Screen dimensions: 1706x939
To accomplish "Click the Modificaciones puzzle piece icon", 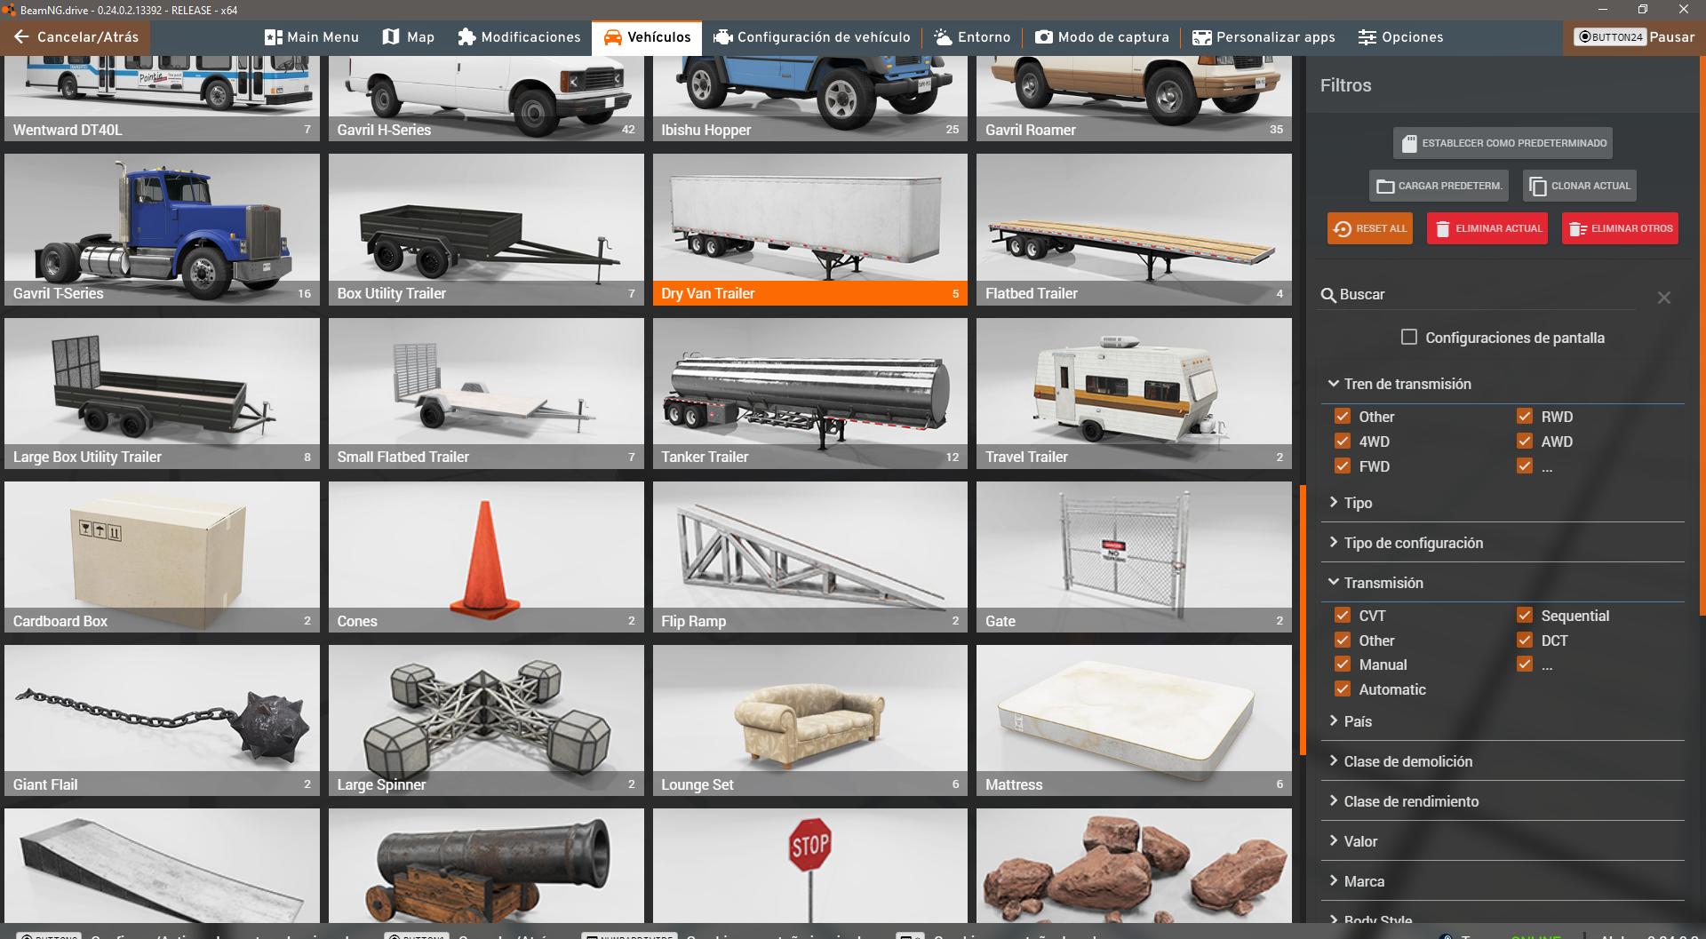I will [466, 37].
